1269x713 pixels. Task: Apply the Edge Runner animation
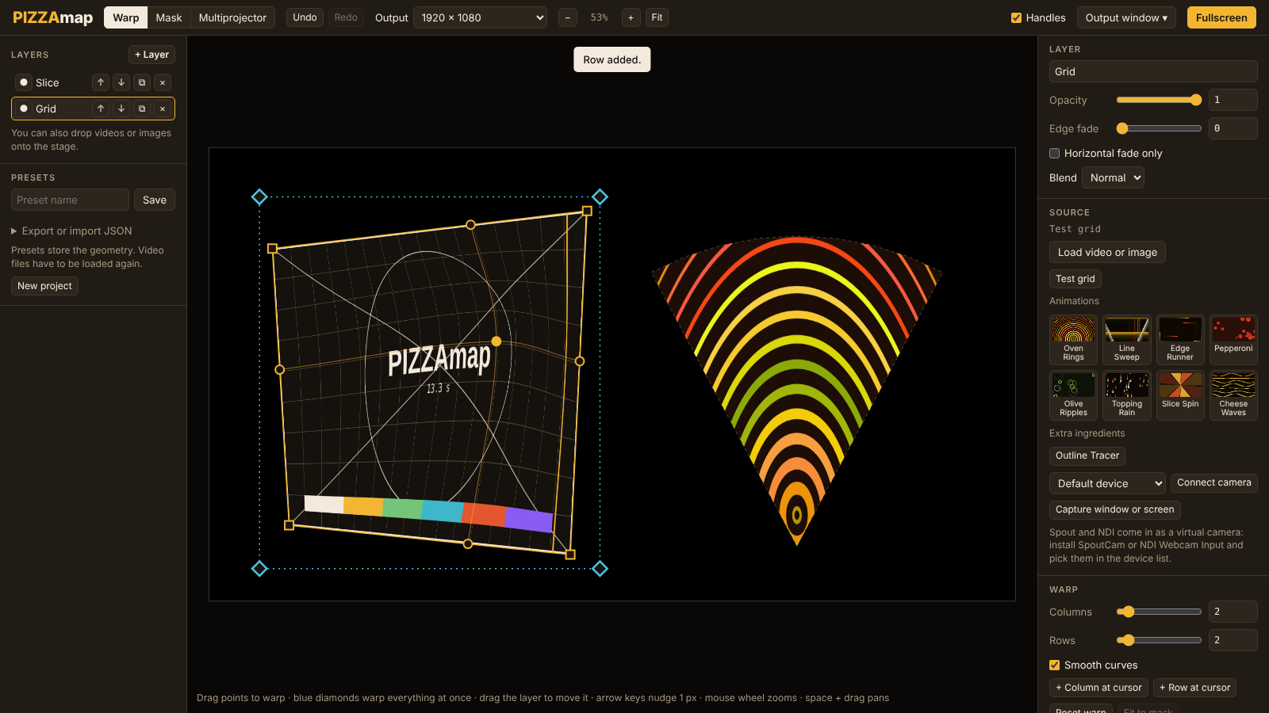coord(1180,340)
